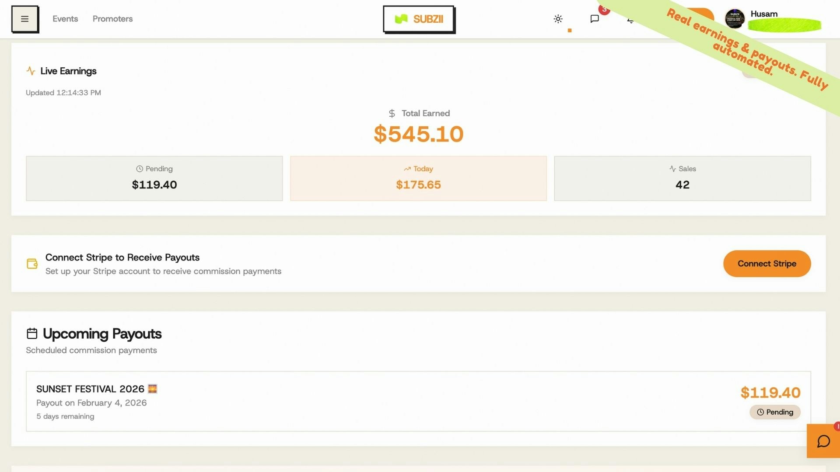Switch to the Promoters section
The height and width of the screenshot is (472, 840).
coord(112,19)
